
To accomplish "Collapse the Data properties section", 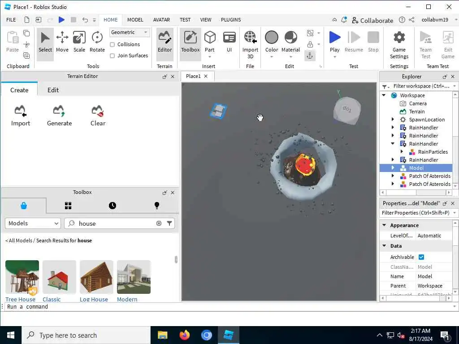I will [x=384, y=246].
